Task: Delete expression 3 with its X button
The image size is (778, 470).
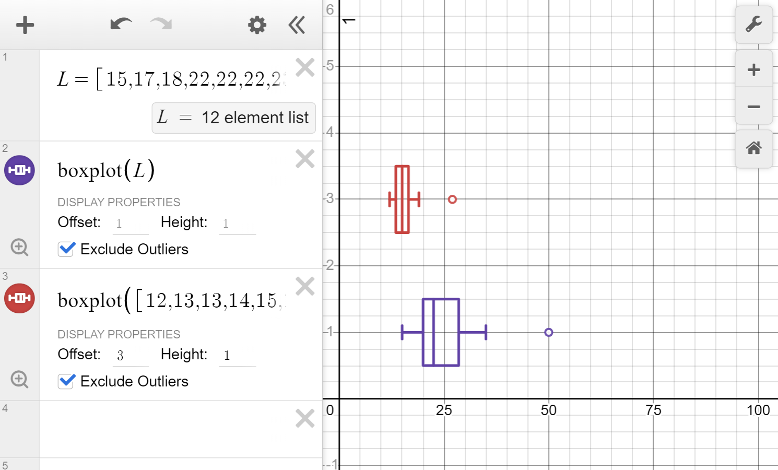Action: click(x=305, y=286)
